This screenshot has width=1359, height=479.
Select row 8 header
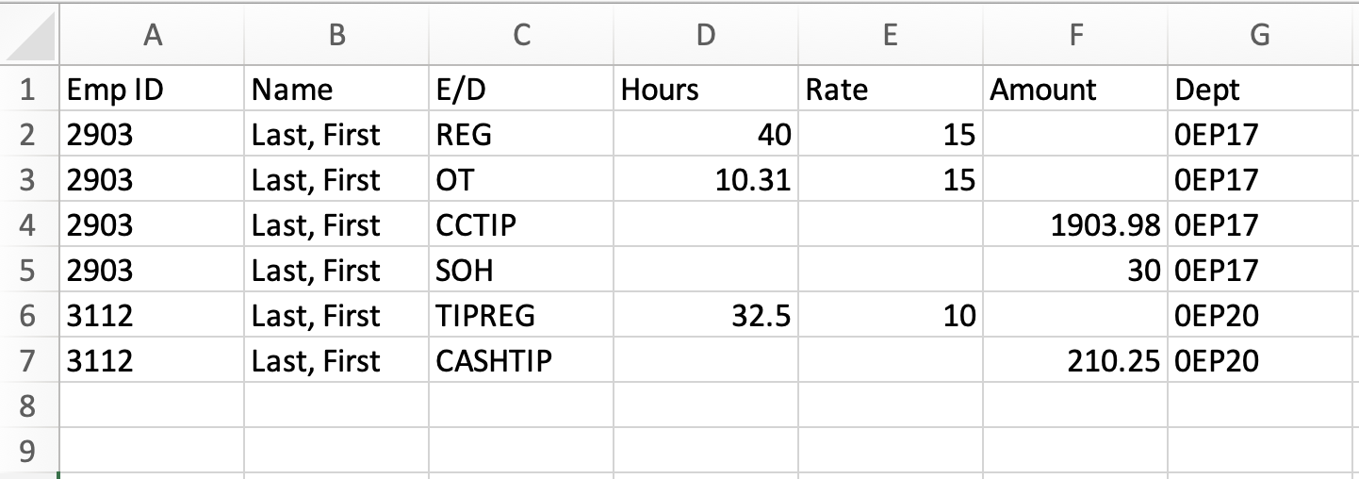[29, 405]
